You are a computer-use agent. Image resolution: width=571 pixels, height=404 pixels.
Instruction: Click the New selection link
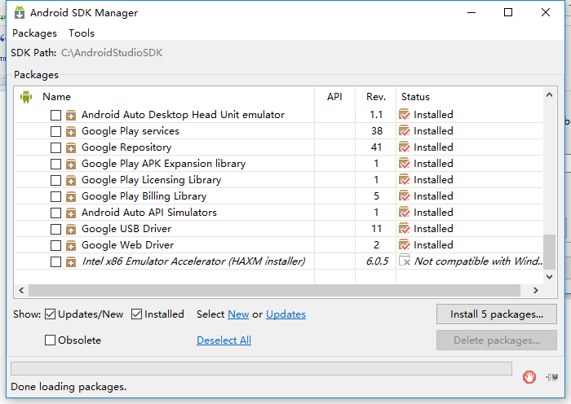[x=238, y=314]
